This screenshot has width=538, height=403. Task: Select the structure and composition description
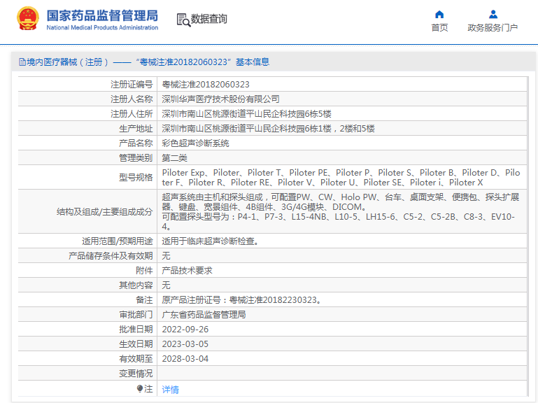point(341,212)
